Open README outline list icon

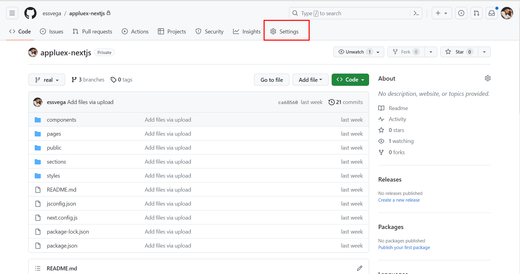point(38,268)
